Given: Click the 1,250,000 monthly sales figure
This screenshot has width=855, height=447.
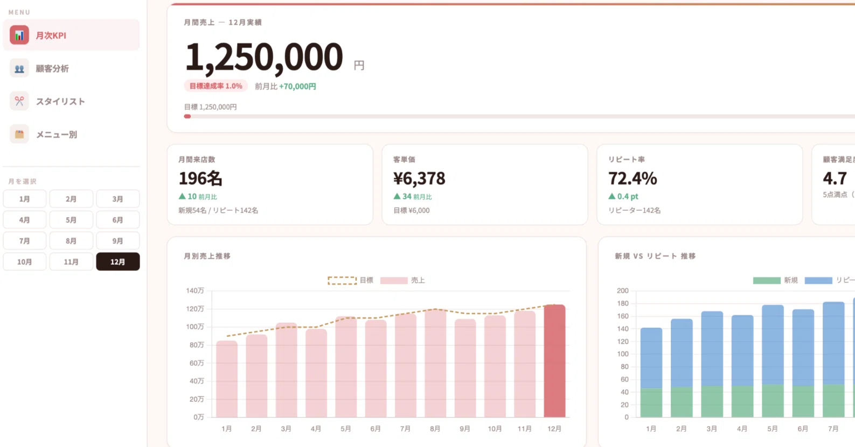Looking at the screenshot, I should [264, 58].
